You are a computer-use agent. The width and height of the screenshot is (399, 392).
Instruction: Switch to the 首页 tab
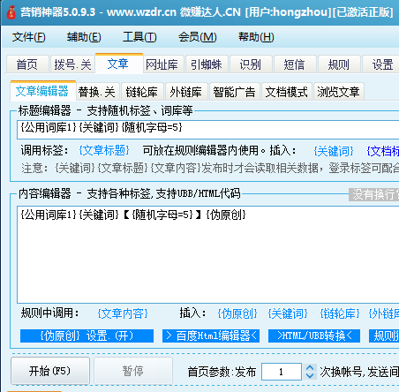click(27, 64)
